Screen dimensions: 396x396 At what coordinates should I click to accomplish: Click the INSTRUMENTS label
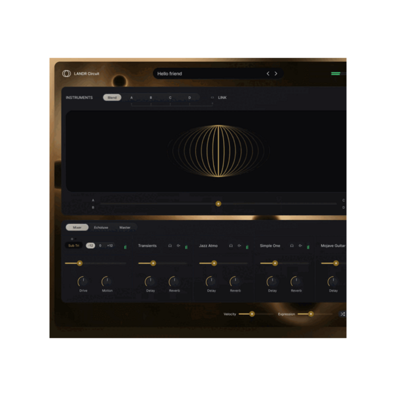pos(79,98)
